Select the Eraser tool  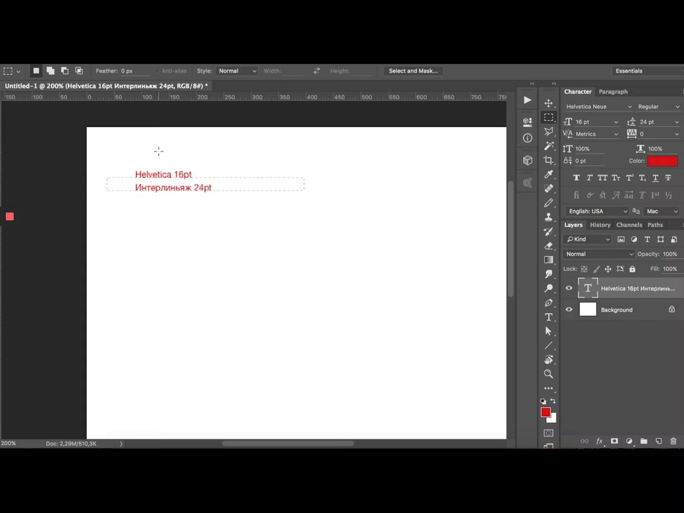pos(548,246)
